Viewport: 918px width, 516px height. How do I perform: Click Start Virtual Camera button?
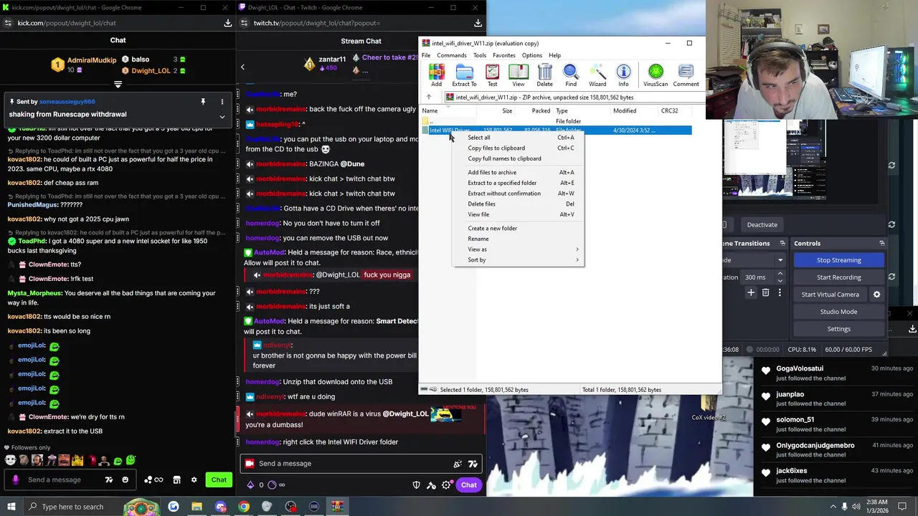pyautogui.click(x=830, y=295)
